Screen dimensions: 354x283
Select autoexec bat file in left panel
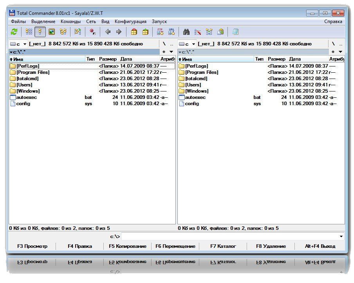[92, 97]
